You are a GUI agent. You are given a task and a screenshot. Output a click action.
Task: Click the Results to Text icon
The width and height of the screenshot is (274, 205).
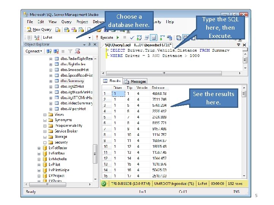178,38
